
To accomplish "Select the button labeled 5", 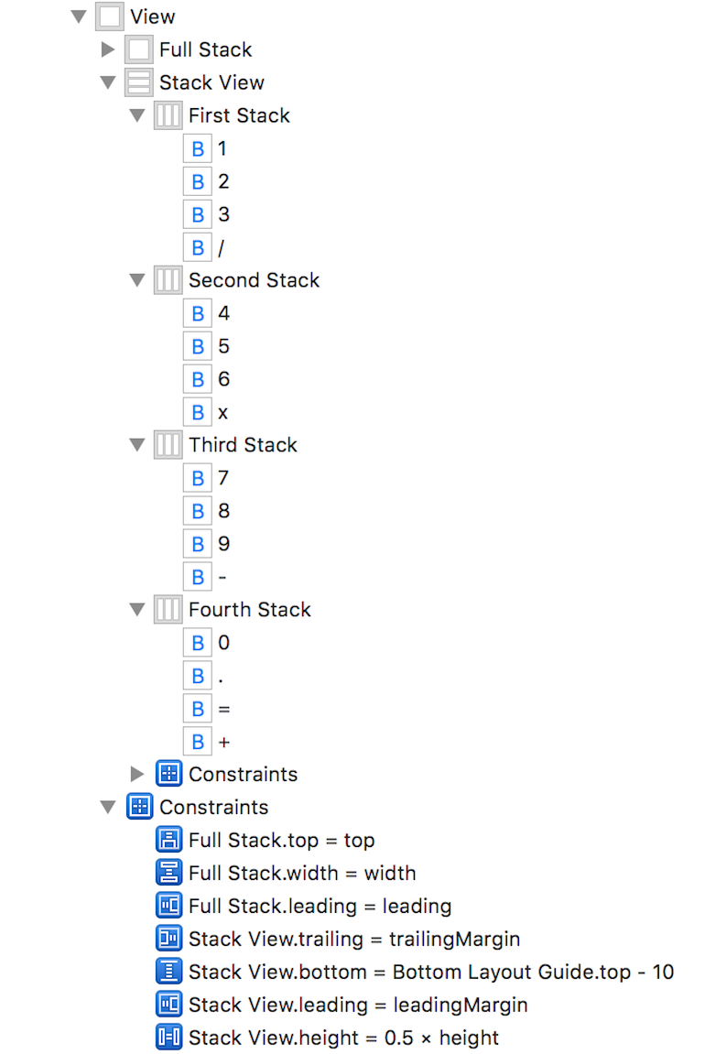I will (x=222, y=345).
